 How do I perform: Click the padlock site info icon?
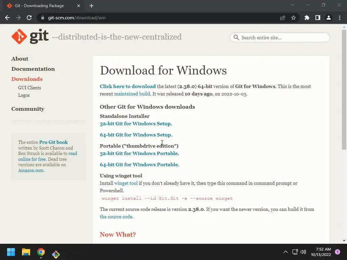click(43, 18)
